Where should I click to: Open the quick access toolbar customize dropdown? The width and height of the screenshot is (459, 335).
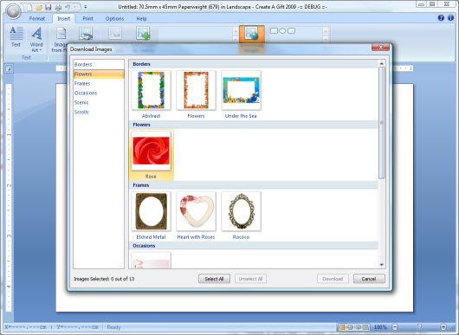[x=85, y=7]
